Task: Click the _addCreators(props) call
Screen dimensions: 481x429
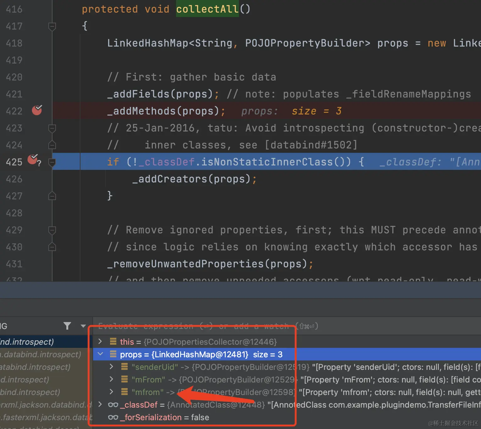Action: click(x=191, y=179)
